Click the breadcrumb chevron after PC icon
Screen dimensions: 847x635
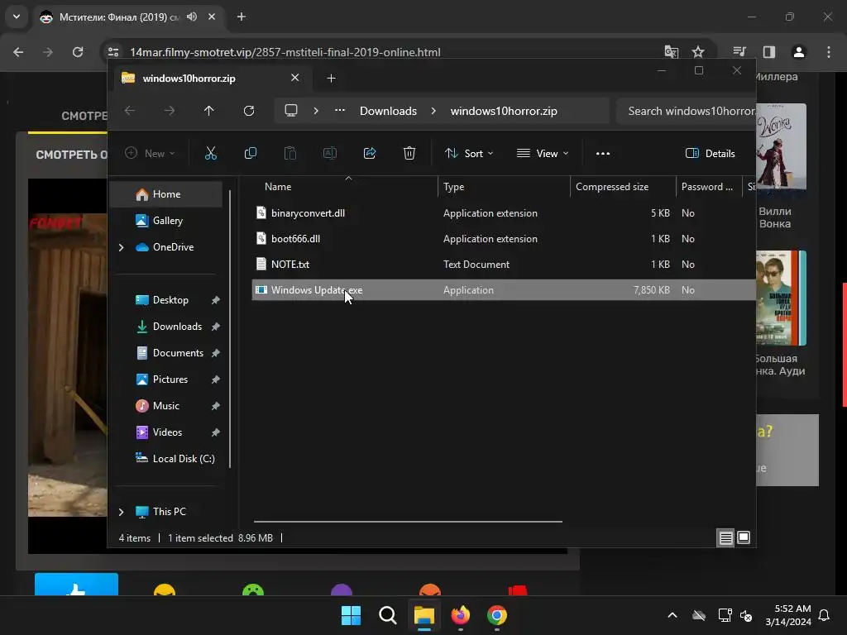316,111
